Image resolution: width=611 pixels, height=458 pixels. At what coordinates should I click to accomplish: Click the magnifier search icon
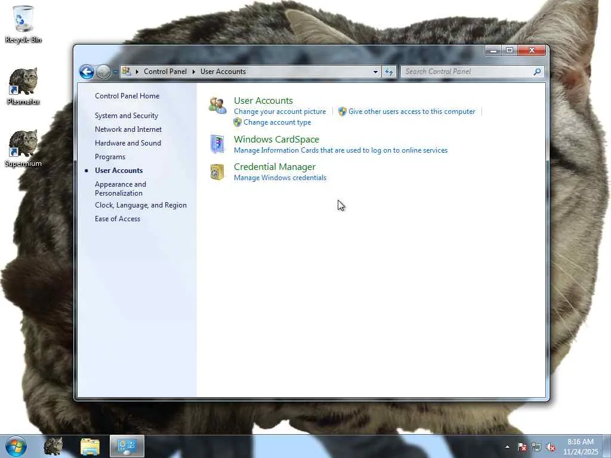click(x=538, y=72)
